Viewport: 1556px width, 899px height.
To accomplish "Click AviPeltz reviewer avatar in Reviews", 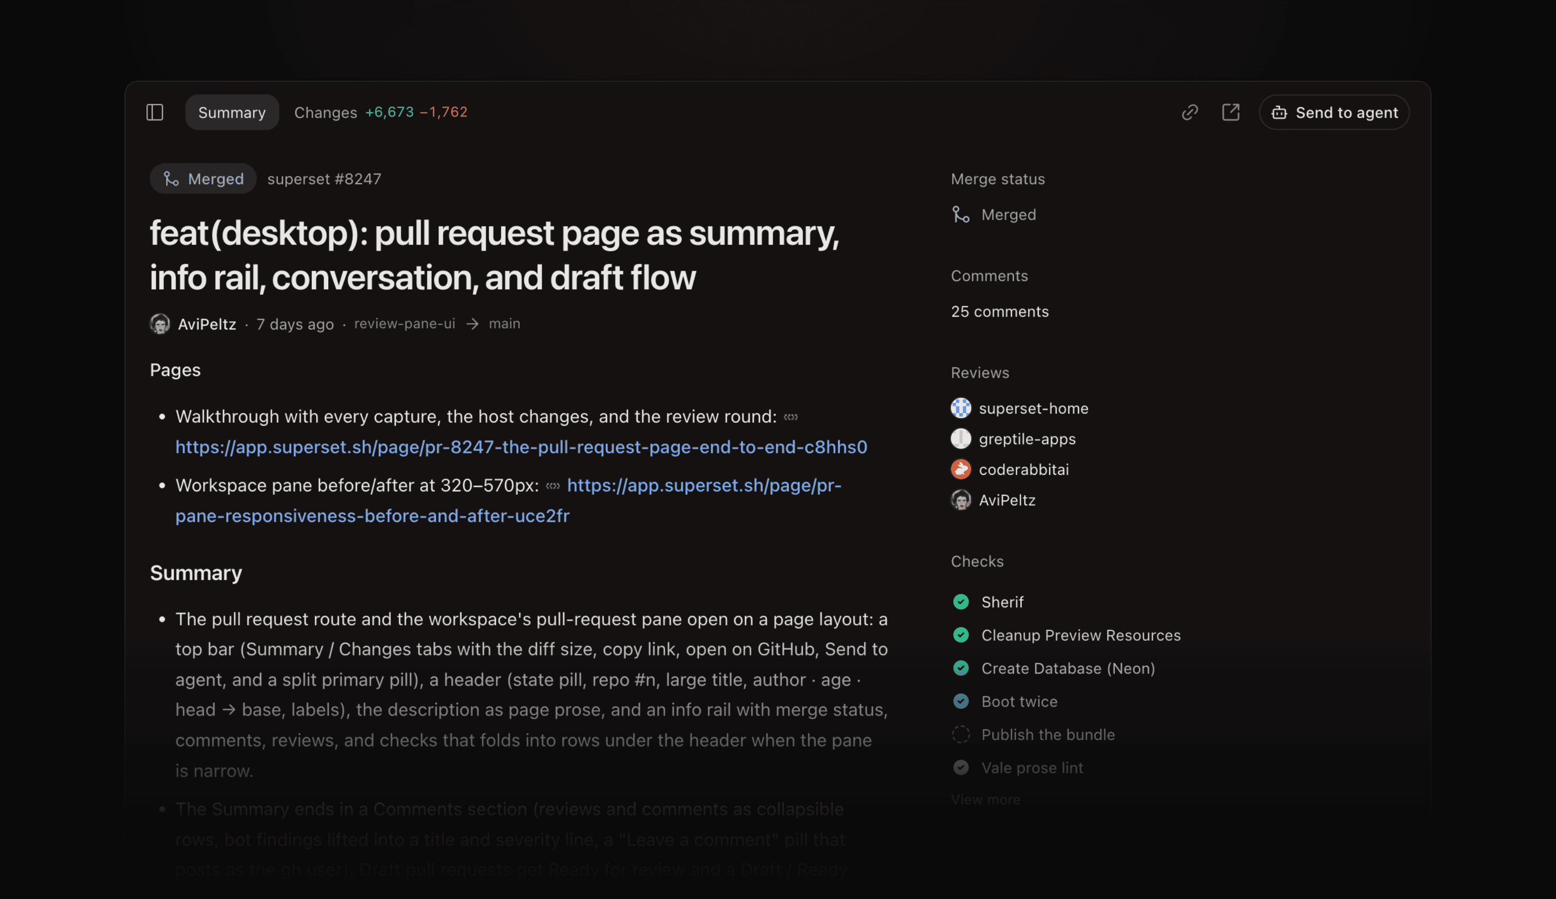I will [961, 500].
